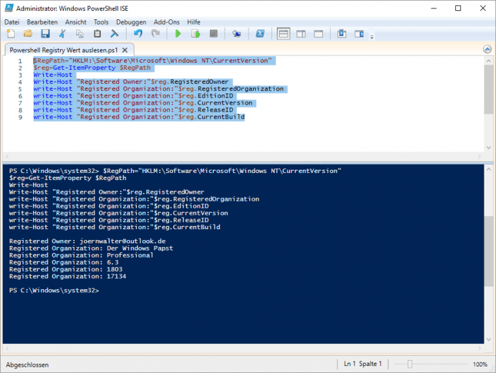496x373 pixels.
Task: Click the zoom slider in status bar
Action: [409, 365]
